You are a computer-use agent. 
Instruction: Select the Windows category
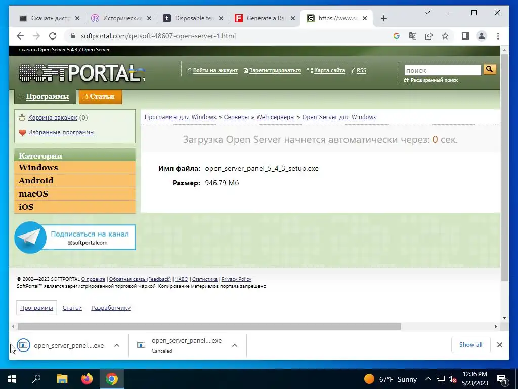click(x=75, y=167)
